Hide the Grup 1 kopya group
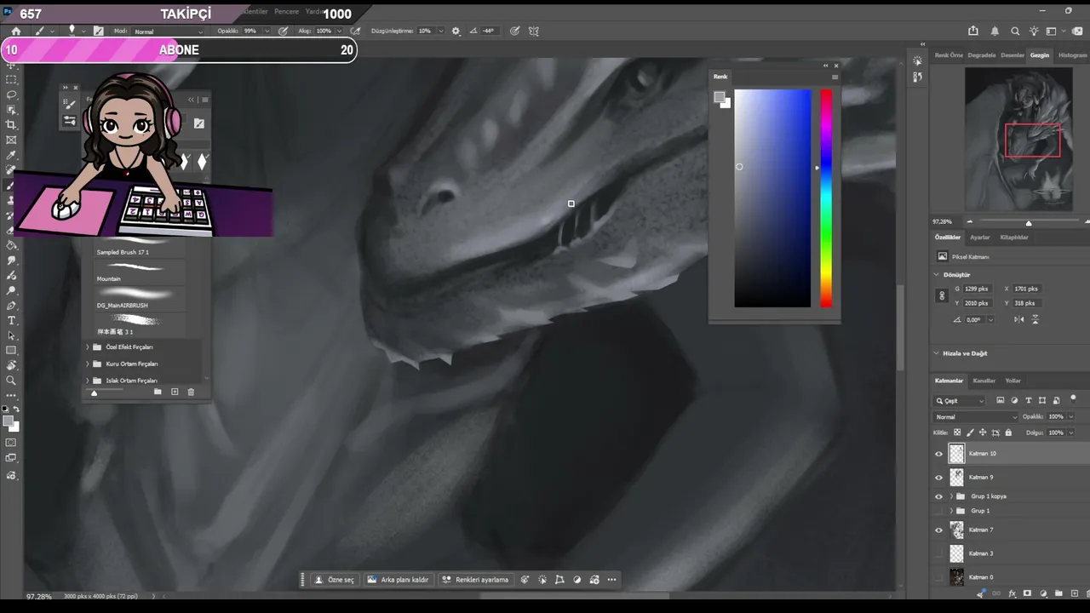 (939, 496)
